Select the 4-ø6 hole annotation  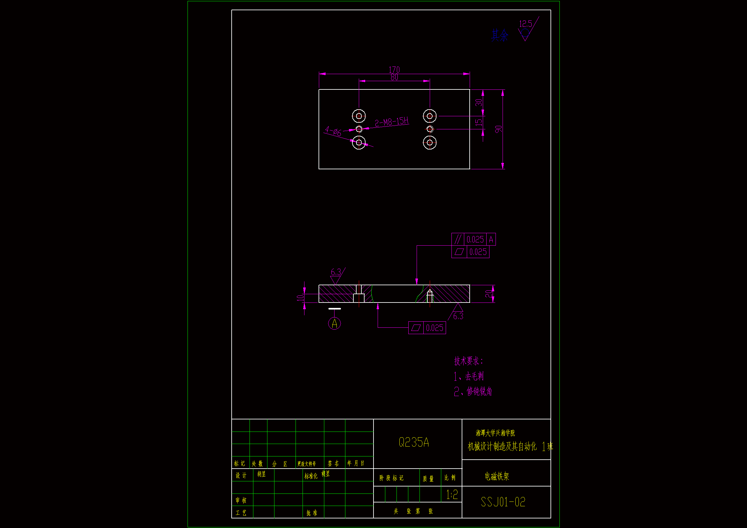coord(333,131)
